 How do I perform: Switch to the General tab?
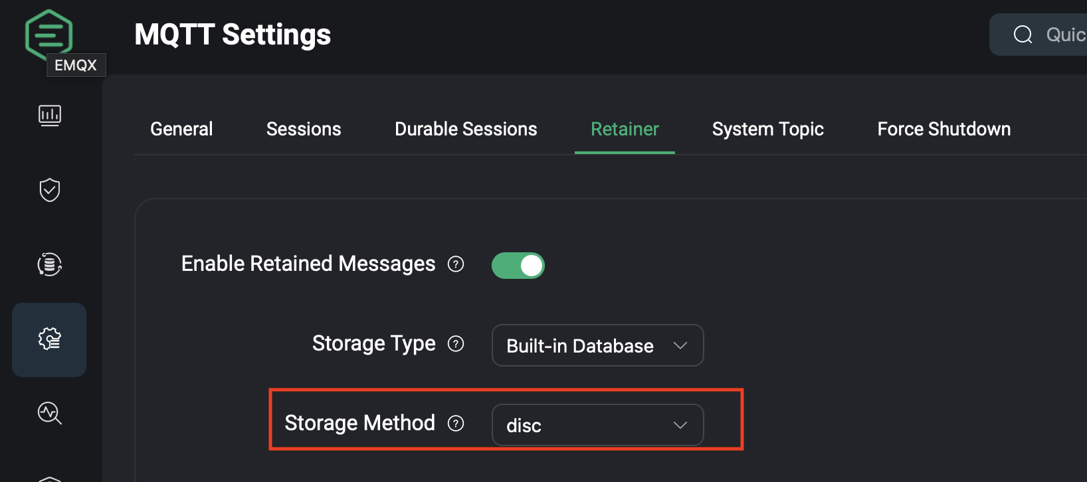181,129
